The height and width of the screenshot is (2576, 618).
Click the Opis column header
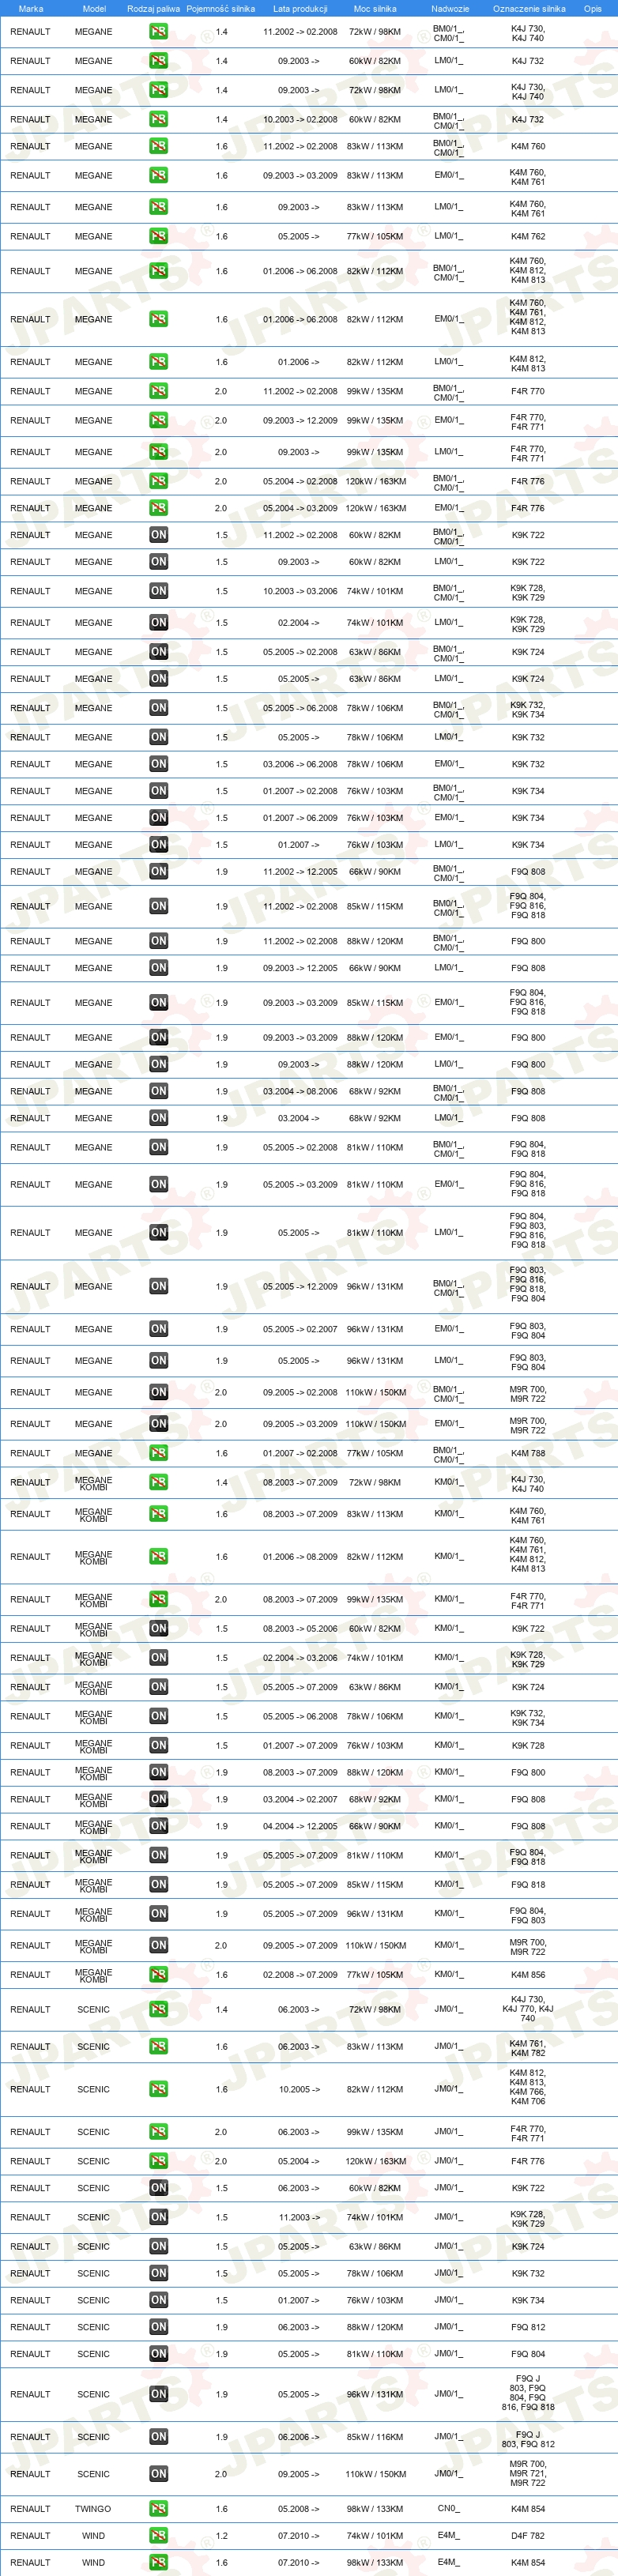[593, 8]
